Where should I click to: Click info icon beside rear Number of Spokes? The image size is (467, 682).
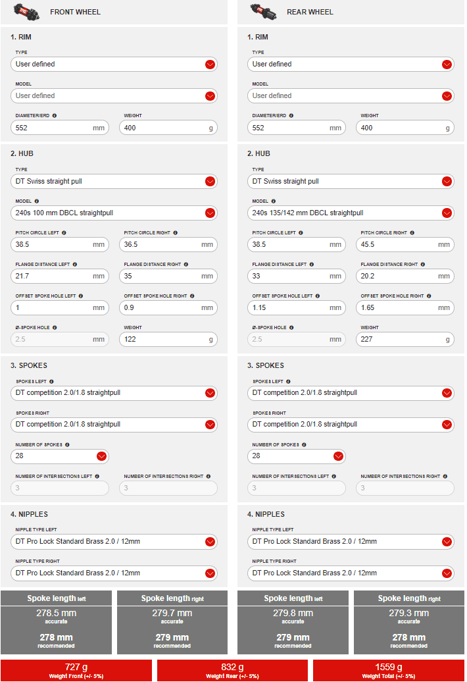coord(303,444)
